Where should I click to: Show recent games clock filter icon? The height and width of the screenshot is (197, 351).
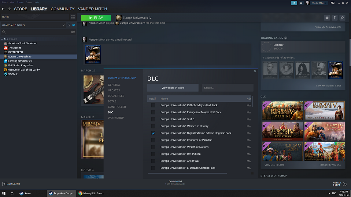[69, 25]
